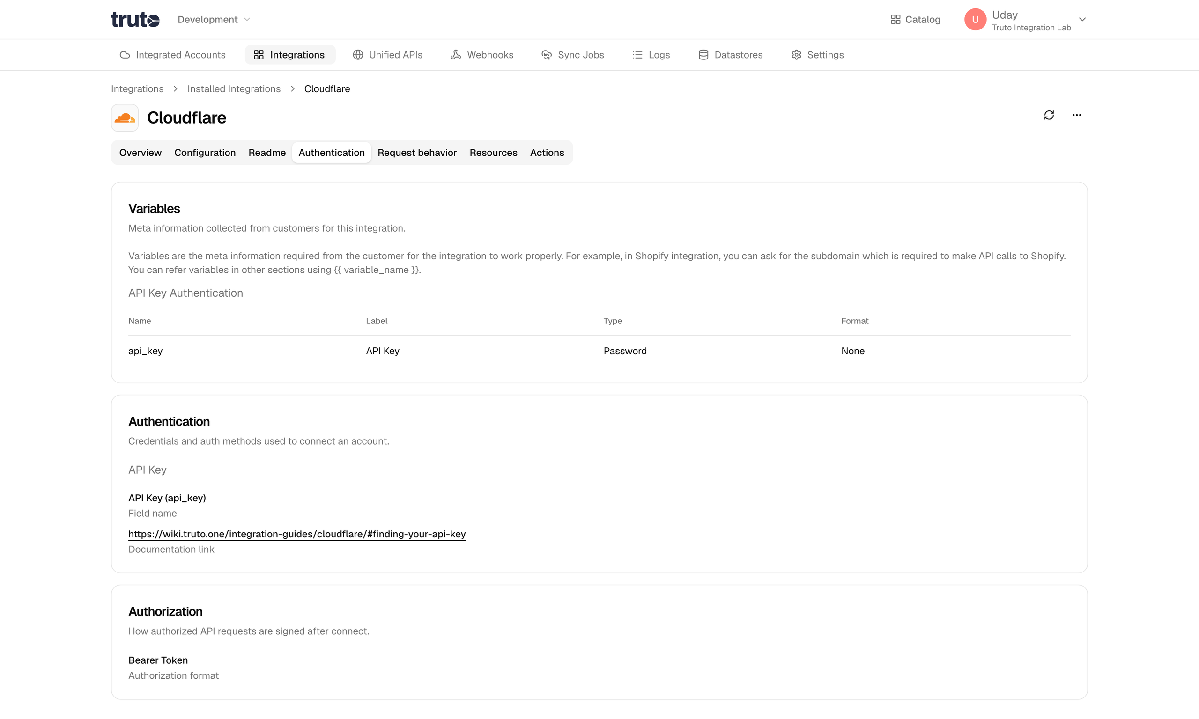1199x719 pixels.
Task: Switch to the Resources tab
Action: point(493,153)
